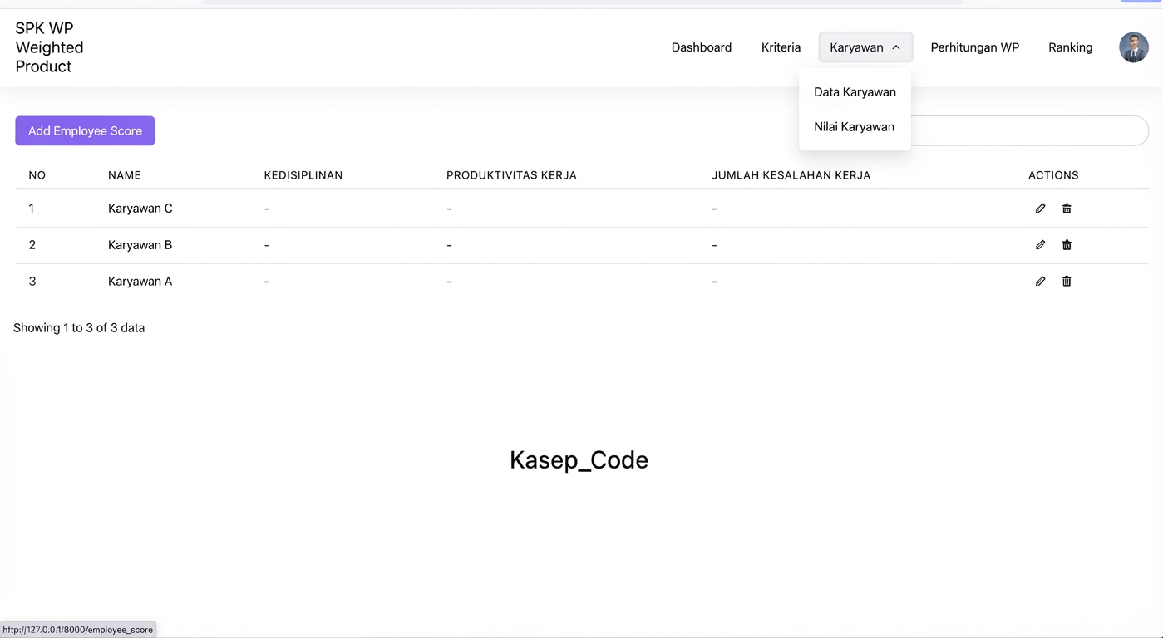Click the Showing 1 to 3 text
The height and width of the screenshot is (638, 1163).
[x=79, y=328]
